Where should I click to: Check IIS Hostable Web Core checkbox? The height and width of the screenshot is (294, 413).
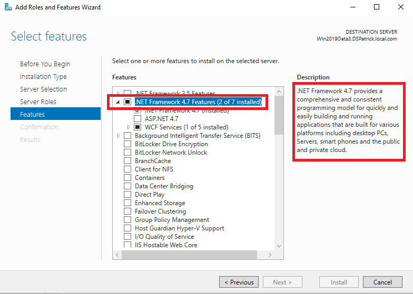[127, 245]
